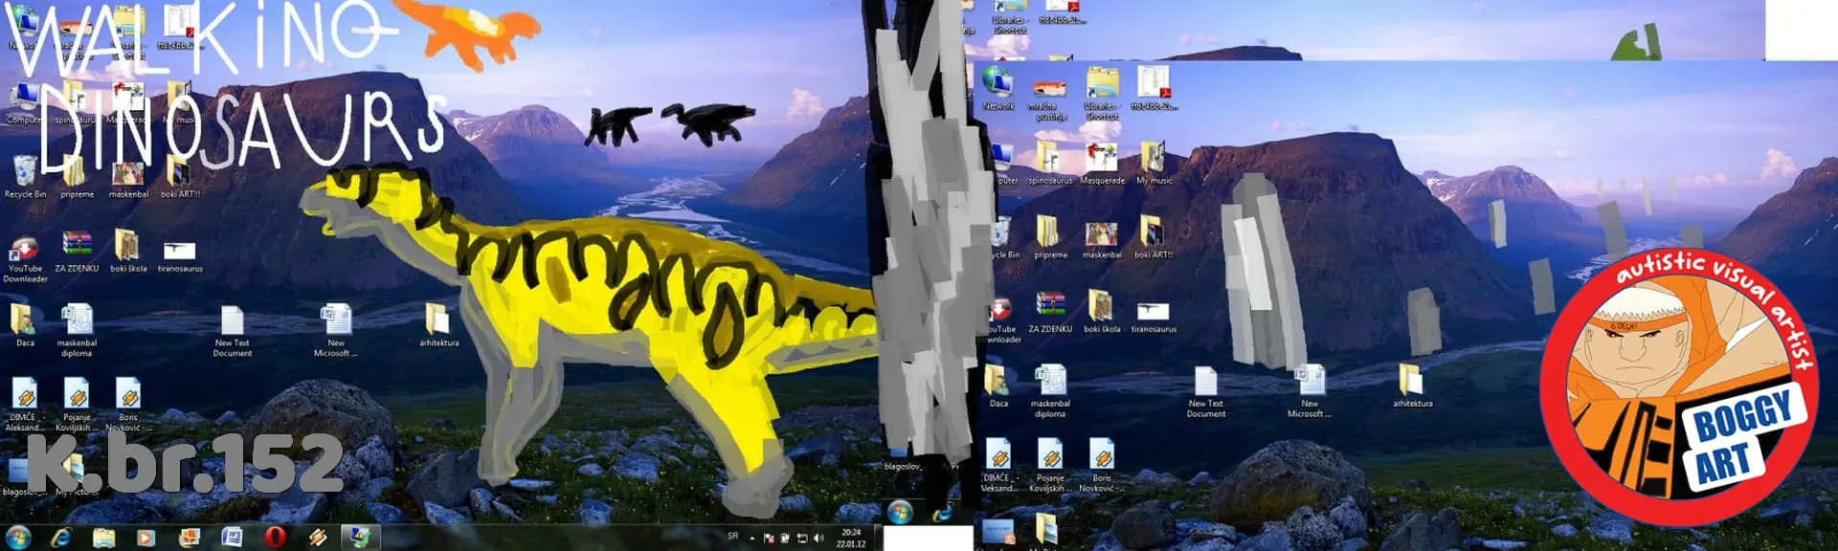
Task: Open the Daca folder on the right desktop copy
Action: coord(998,386)
